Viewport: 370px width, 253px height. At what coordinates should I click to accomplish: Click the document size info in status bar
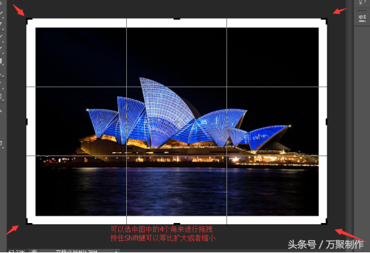point(76,252)
